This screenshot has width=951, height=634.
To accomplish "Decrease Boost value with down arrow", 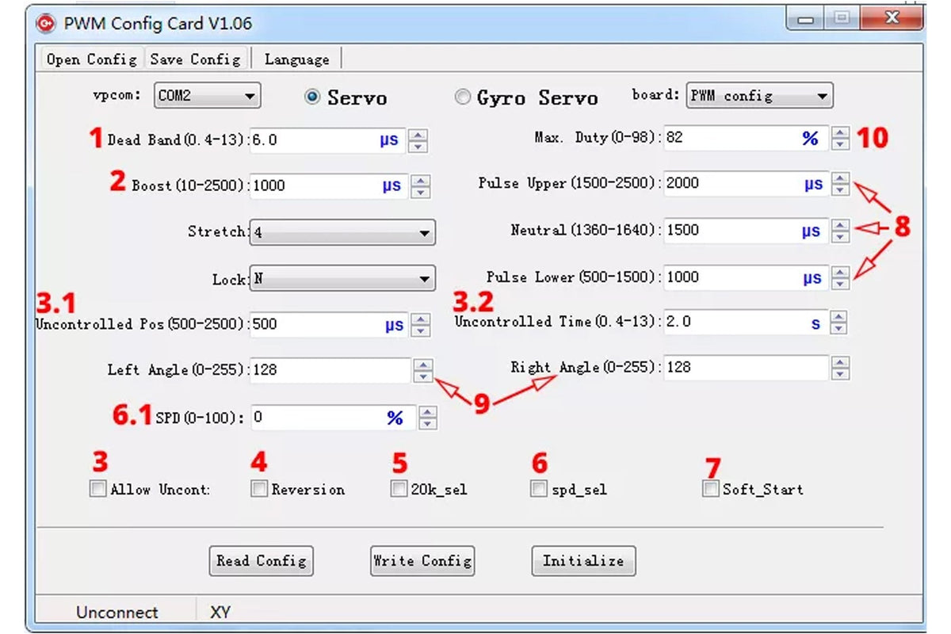I will [421, 193].
